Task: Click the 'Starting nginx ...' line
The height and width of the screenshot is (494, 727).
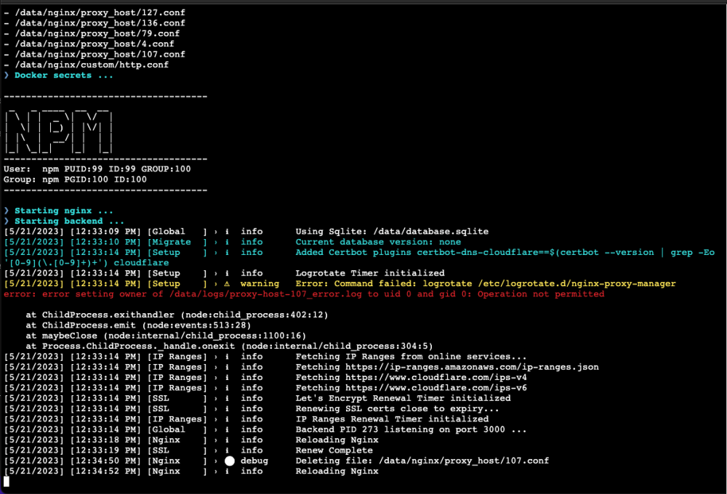Action: click(x=58, y=211)
